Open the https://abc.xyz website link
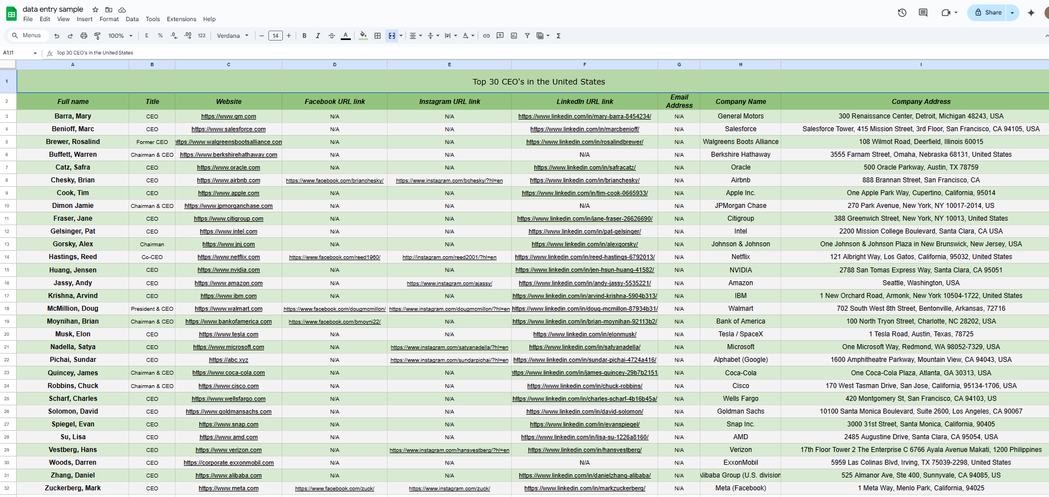 pos(228,360)
